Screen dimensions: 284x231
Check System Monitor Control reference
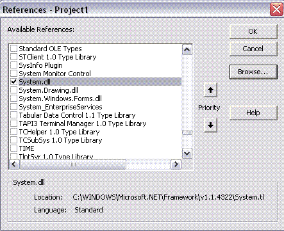click(13, 74)
